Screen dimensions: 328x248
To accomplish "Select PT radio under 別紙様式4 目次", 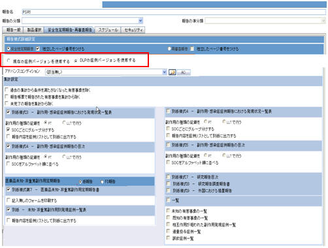I will coord(46,157).
